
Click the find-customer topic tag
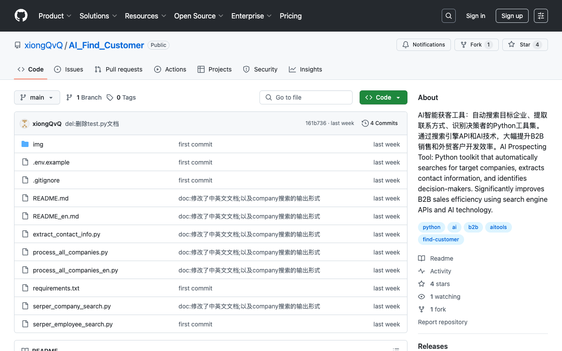click(441, 240)
